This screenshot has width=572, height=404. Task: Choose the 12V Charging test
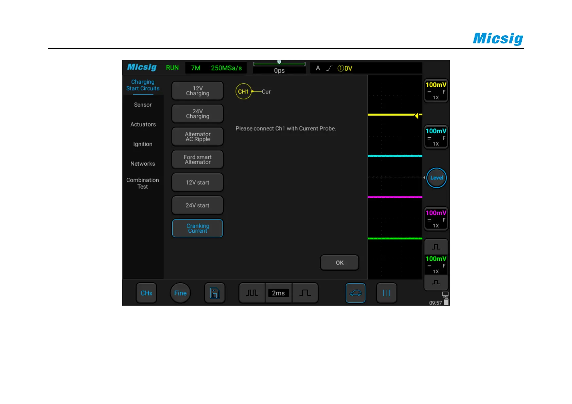[198, 91]
